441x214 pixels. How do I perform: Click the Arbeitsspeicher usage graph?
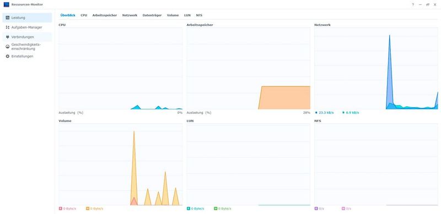(x=249, y=68)
